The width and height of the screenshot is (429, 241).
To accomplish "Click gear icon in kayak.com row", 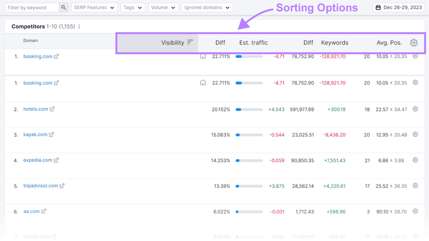I will coord(415,135).
